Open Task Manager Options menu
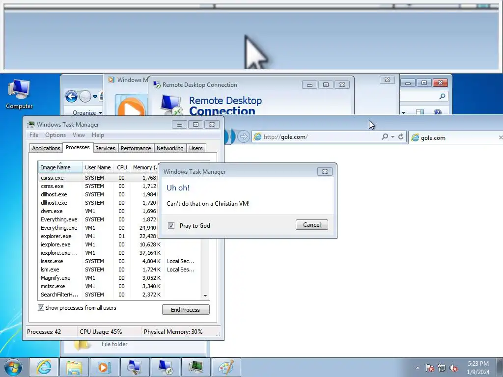503x377 pixels. (x=55, y=135)
